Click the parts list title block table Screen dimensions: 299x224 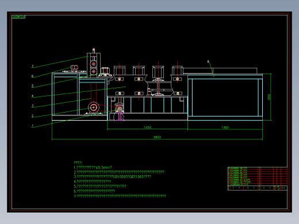tap(258, 179)
